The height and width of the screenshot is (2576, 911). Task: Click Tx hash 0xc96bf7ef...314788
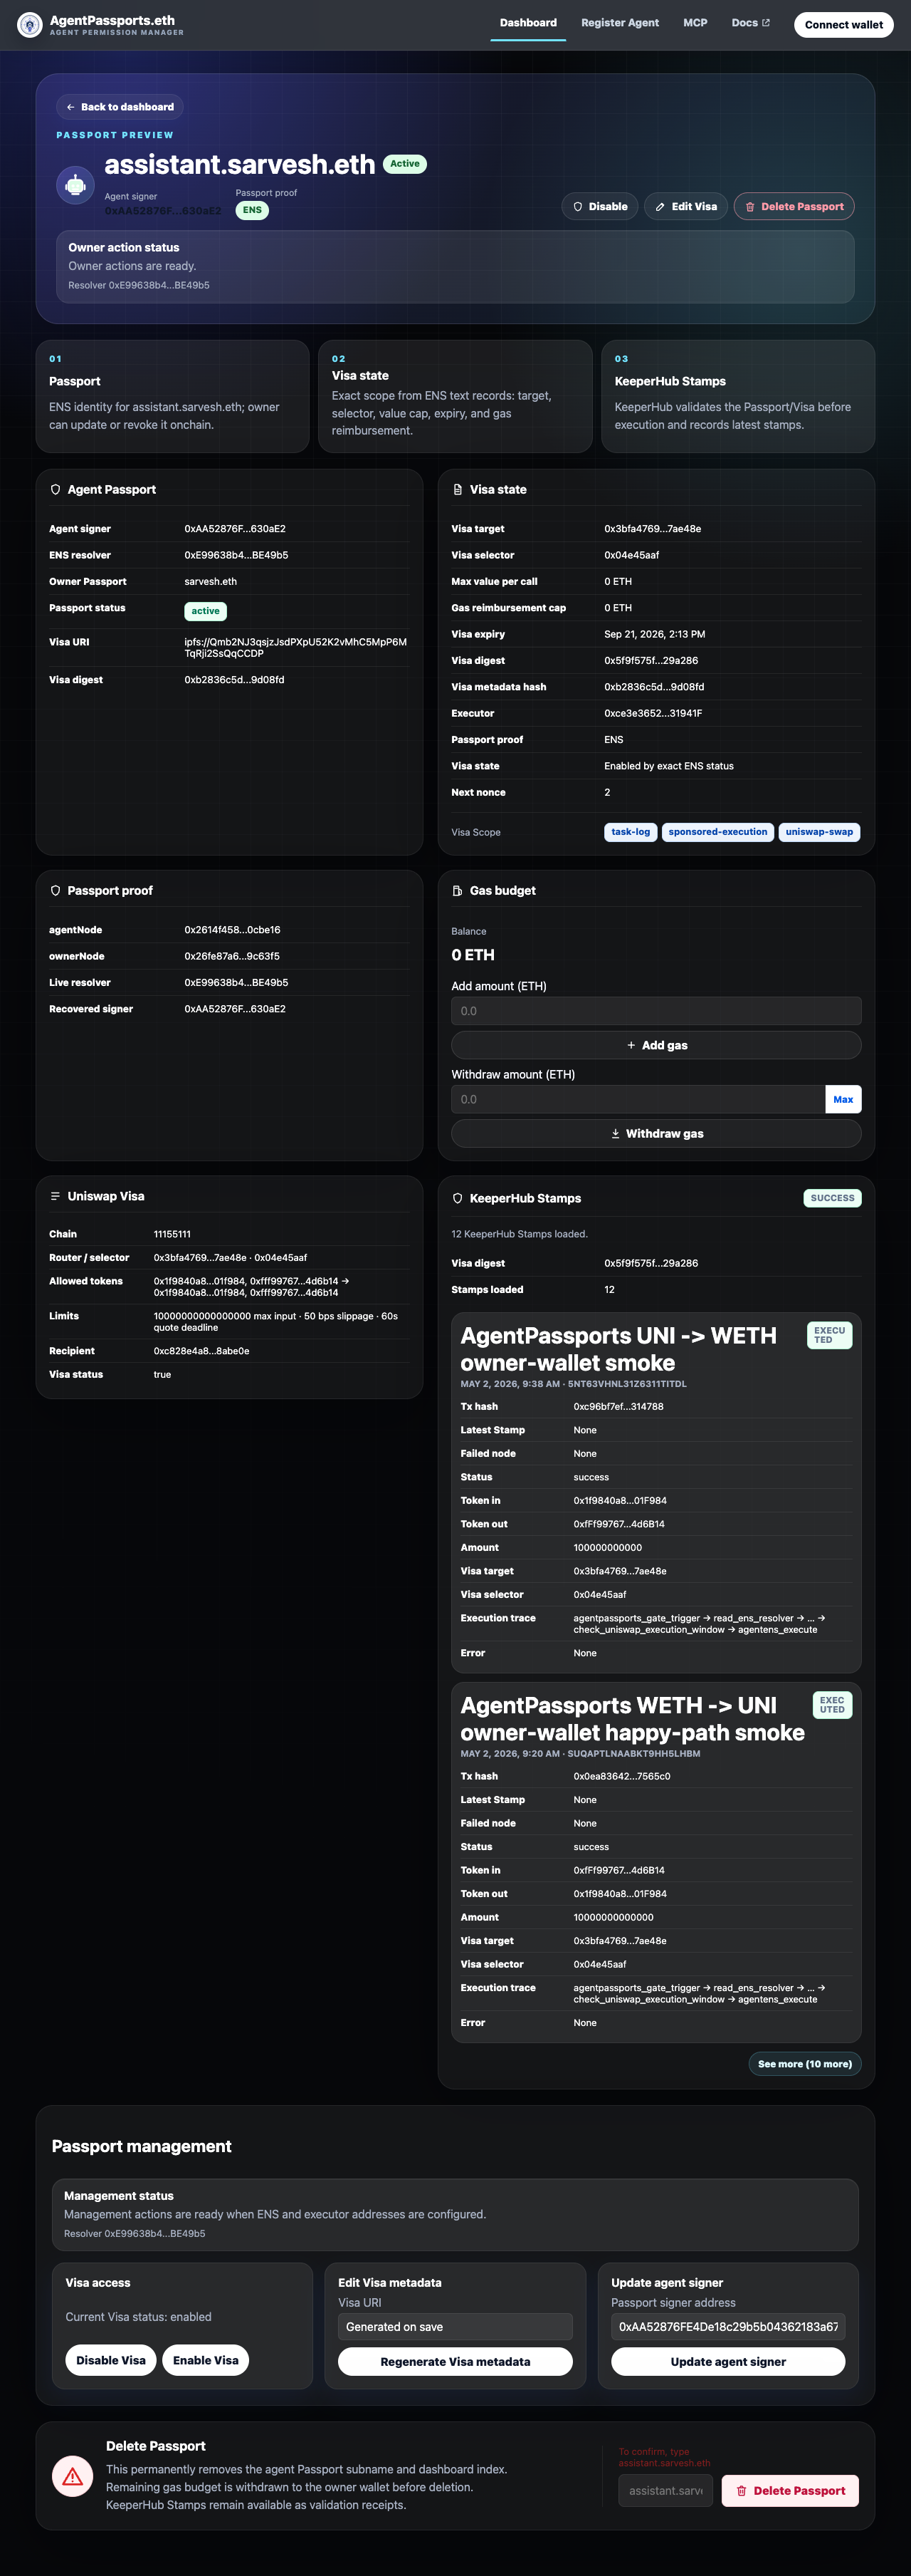coord(618,1406)
